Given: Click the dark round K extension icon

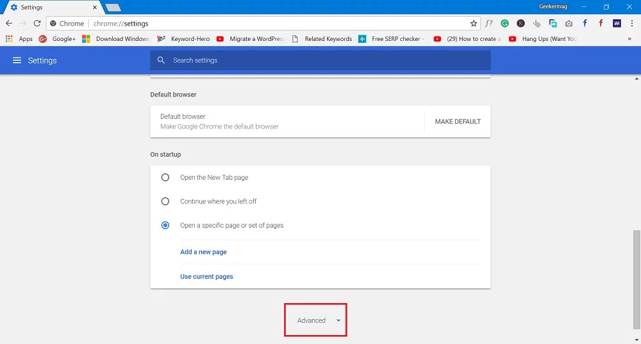Looking at the screenshot, I should (x=520, y=23).
